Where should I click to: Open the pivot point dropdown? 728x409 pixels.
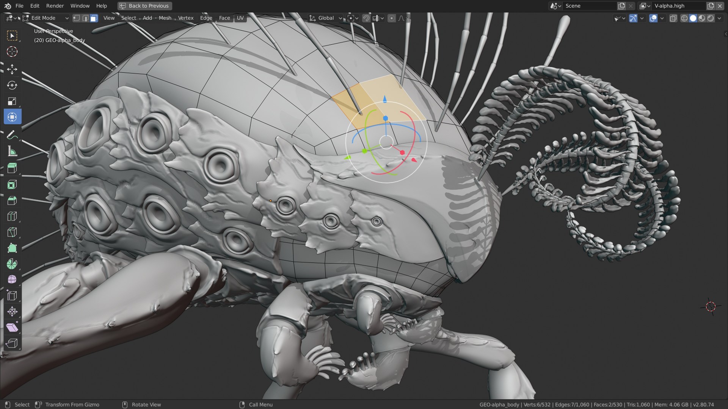pos(353,18)
